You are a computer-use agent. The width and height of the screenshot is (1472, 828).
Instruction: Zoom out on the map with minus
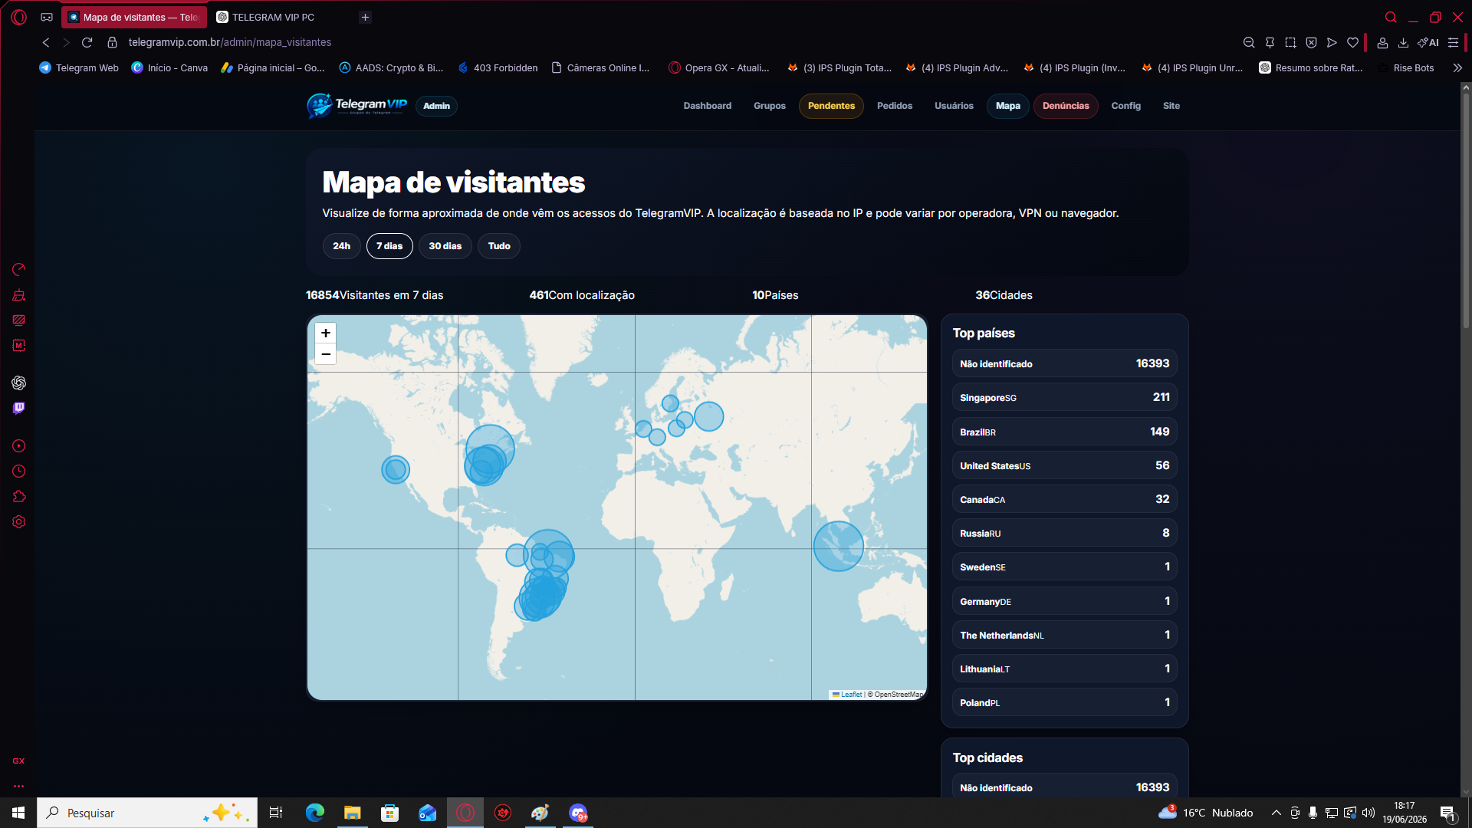click(x=326, y=354)
